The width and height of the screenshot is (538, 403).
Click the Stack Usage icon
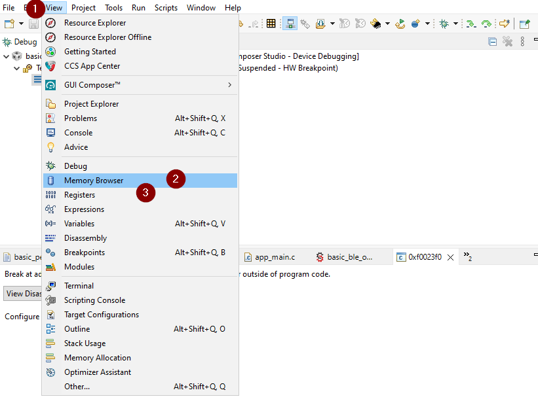click(50, 343)
